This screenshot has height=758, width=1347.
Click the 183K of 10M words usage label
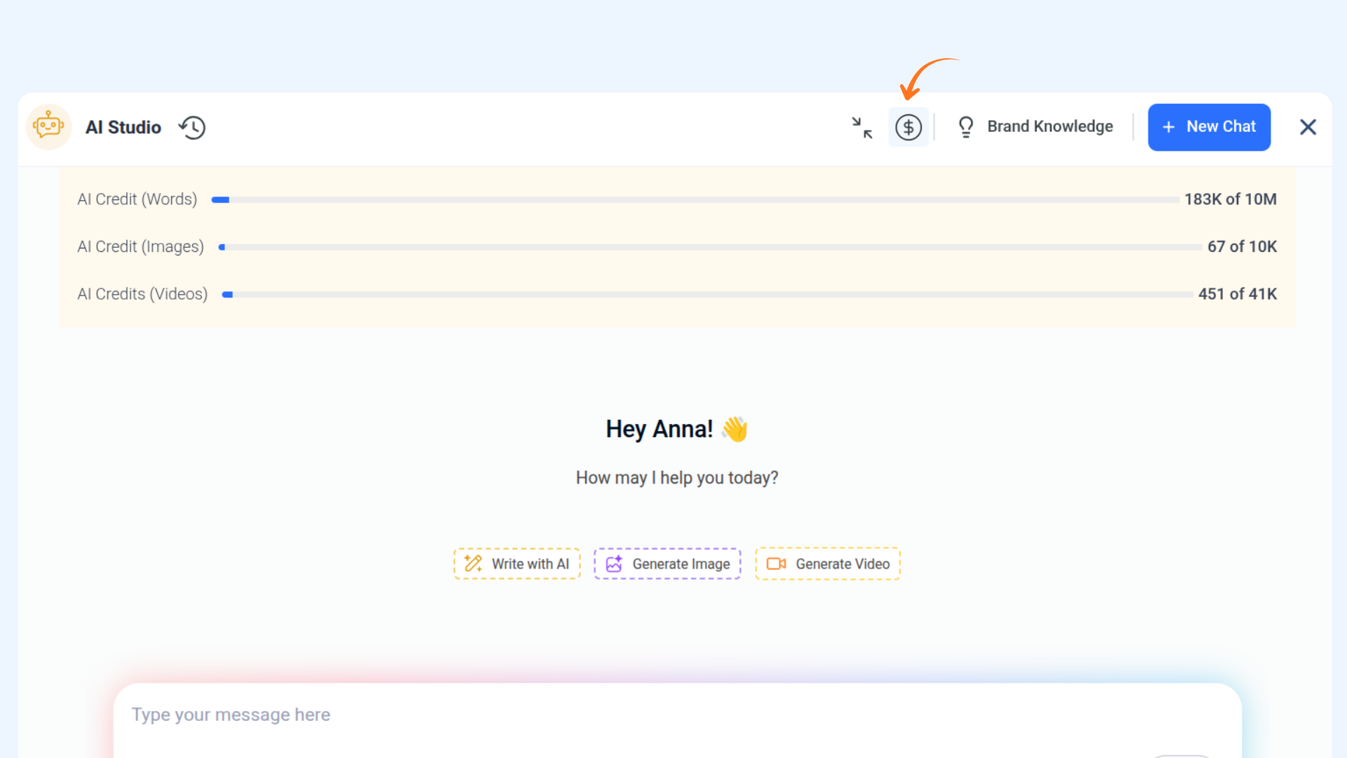[1230, 199]
